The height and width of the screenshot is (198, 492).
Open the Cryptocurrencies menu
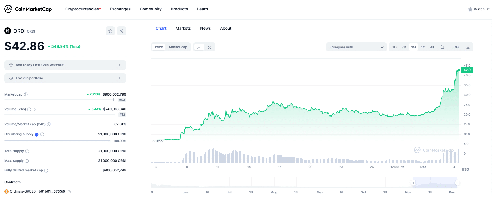coord(82,9)
